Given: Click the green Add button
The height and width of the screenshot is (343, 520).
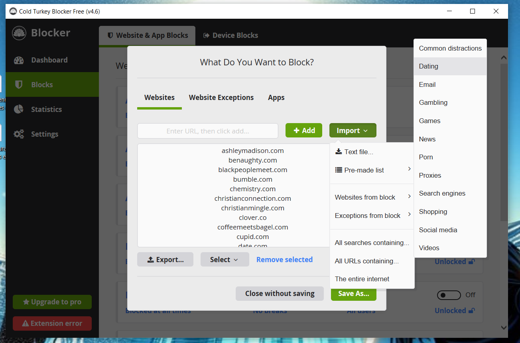Looking at the screenshot, I should [304, 130].
